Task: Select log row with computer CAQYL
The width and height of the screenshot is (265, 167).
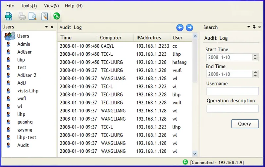Action: (x=125, y=46)
